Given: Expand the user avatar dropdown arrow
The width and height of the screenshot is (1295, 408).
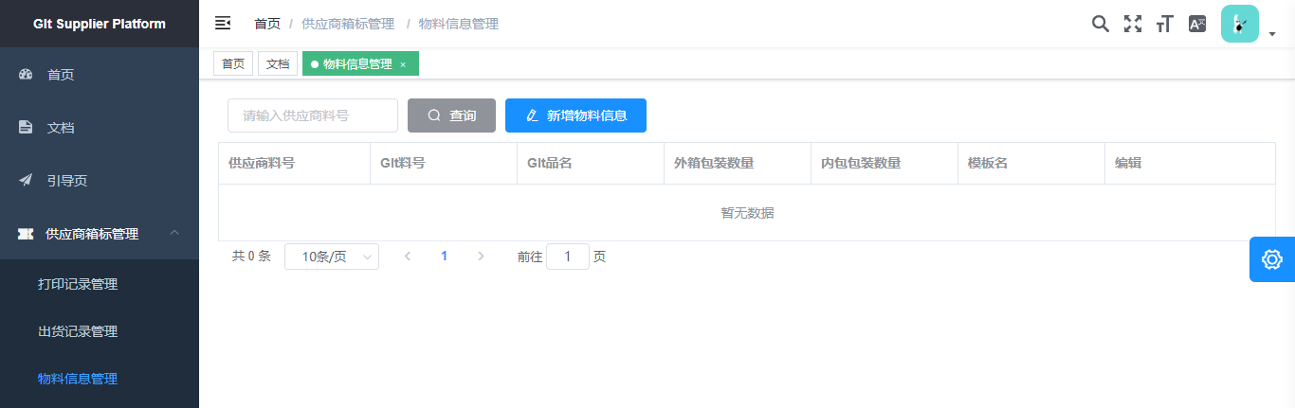Looking at the screenshot, I should pos(1272,34).
